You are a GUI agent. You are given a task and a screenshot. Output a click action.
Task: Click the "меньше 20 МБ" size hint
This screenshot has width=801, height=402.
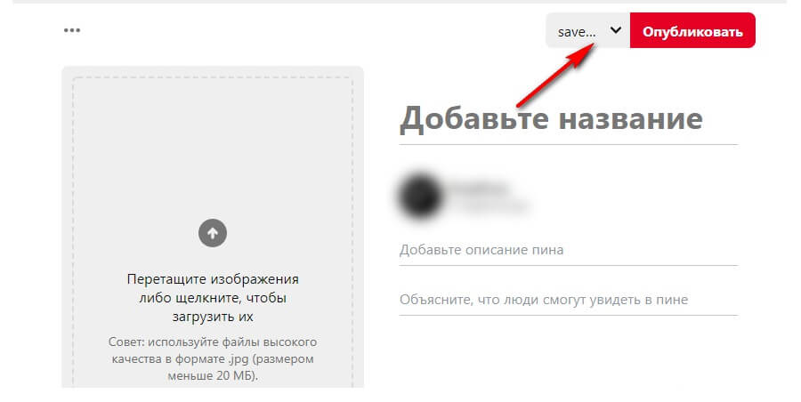click(x=213, y=376)
